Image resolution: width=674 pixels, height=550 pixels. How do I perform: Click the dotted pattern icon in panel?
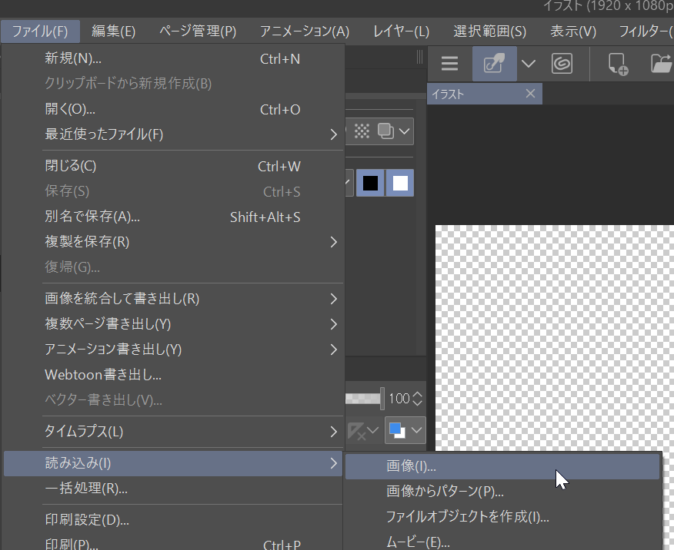[x=362, y=131]
